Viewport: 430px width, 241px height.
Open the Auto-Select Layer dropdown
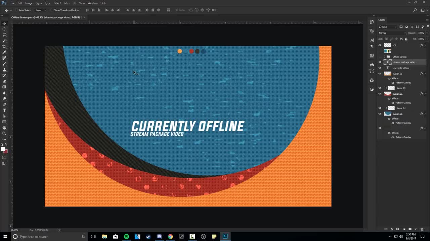(40, 10)
